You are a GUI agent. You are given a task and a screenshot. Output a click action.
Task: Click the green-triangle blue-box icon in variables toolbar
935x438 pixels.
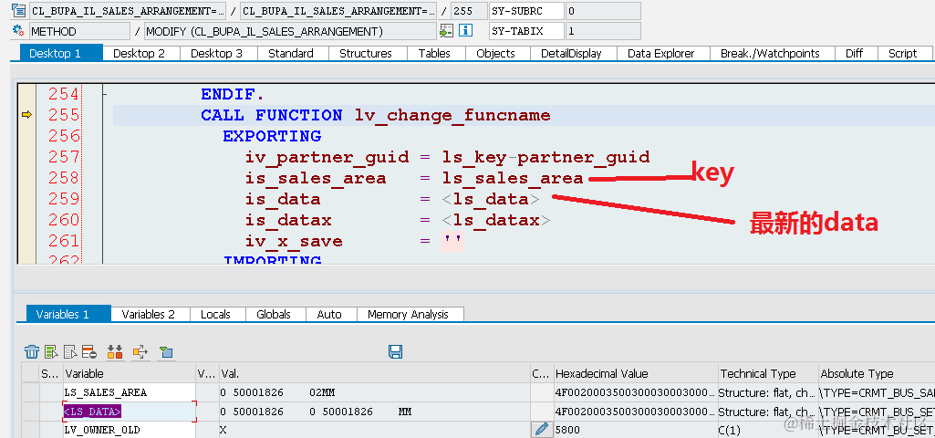166,352
